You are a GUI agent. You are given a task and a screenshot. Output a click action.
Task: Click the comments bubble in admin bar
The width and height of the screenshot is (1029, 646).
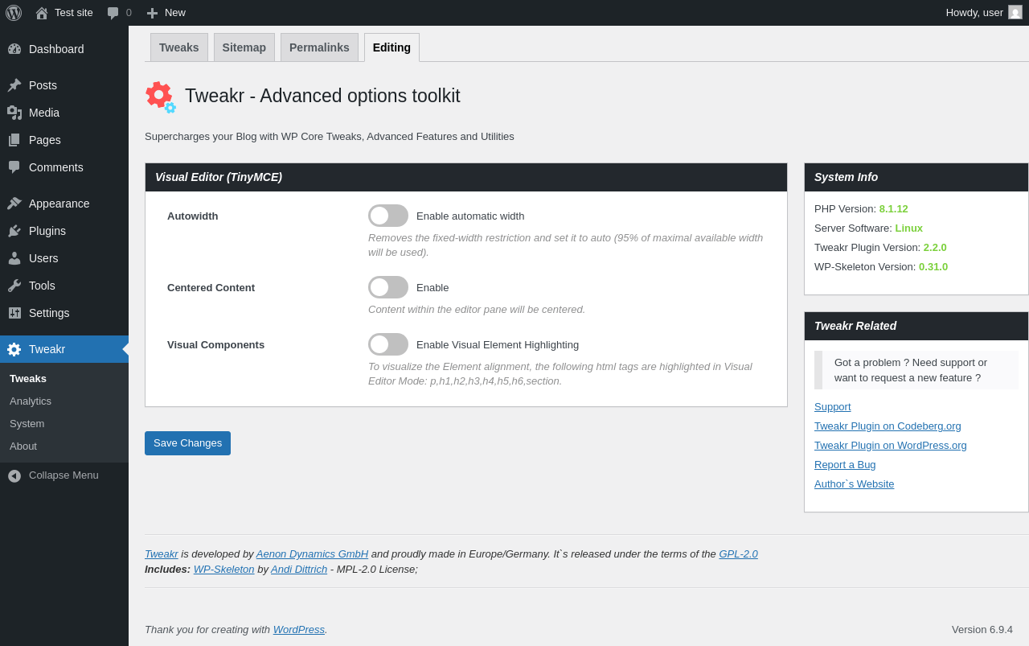[113, 13]
